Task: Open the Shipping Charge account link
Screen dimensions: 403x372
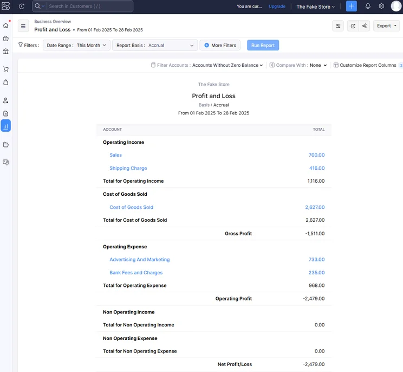Action: pos(128,168)
